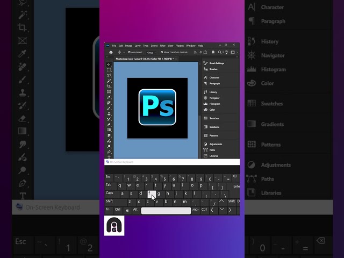344x258 pixels.
Task: Click the highlighted f key
Action: pos(152,194)
